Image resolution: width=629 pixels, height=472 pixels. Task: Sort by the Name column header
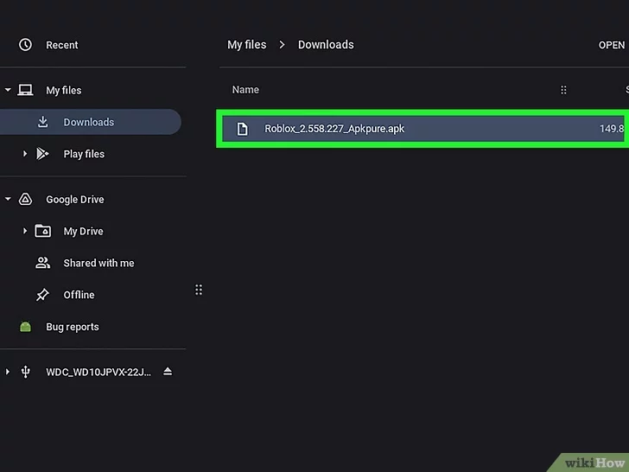point(245,90)
